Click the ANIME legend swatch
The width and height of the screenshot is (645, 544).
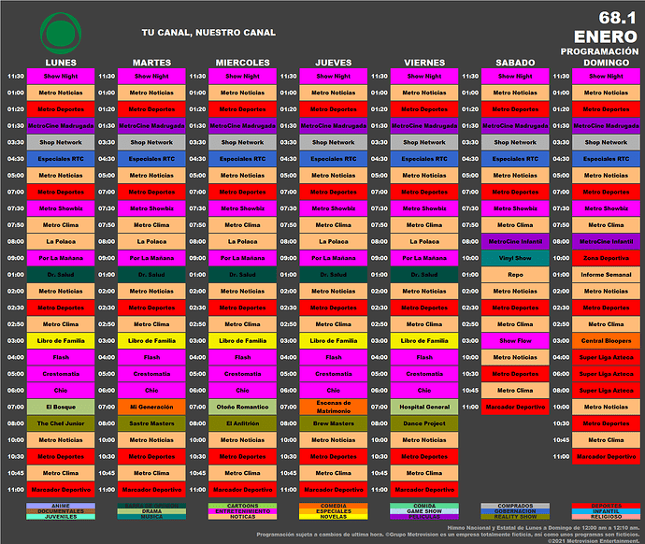(61, 506)
